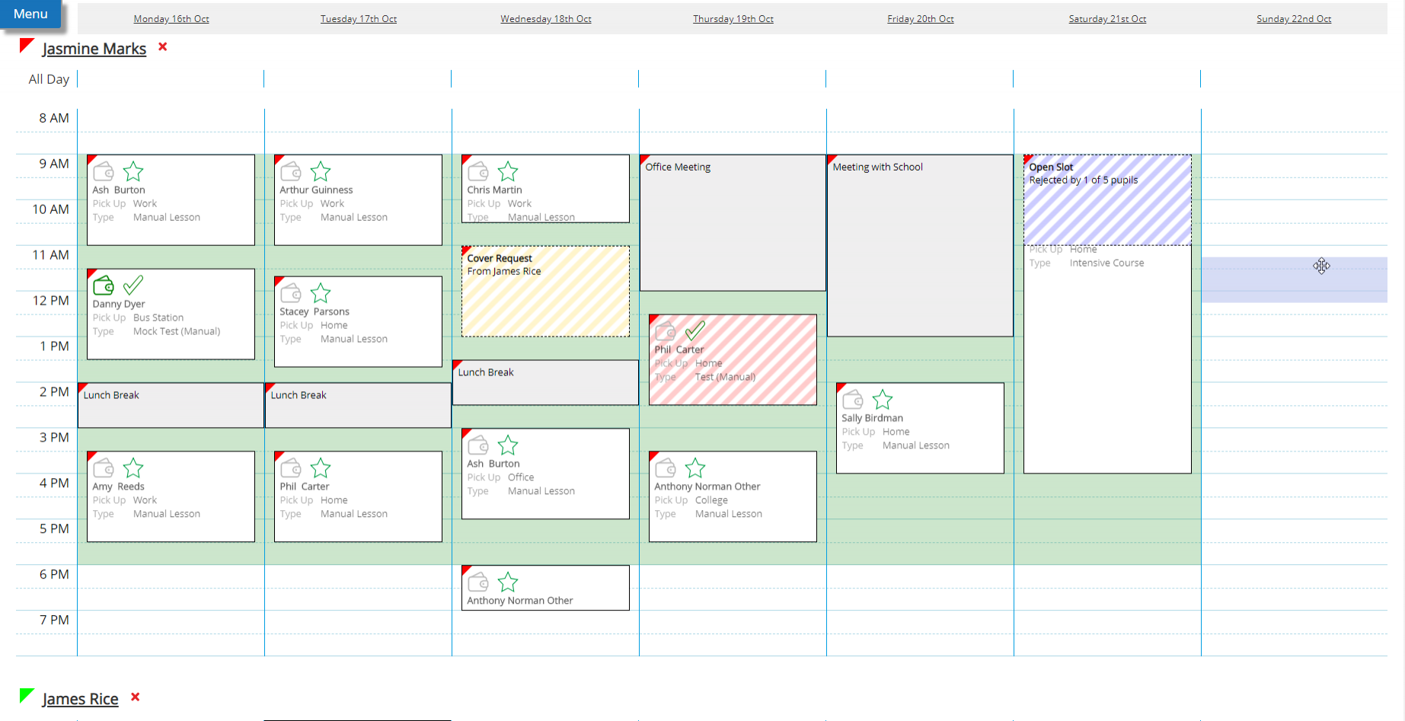Click green checkmark on Danny Dyer lesson
Viewport: 1405px width, 721px height.
(133, 285)
